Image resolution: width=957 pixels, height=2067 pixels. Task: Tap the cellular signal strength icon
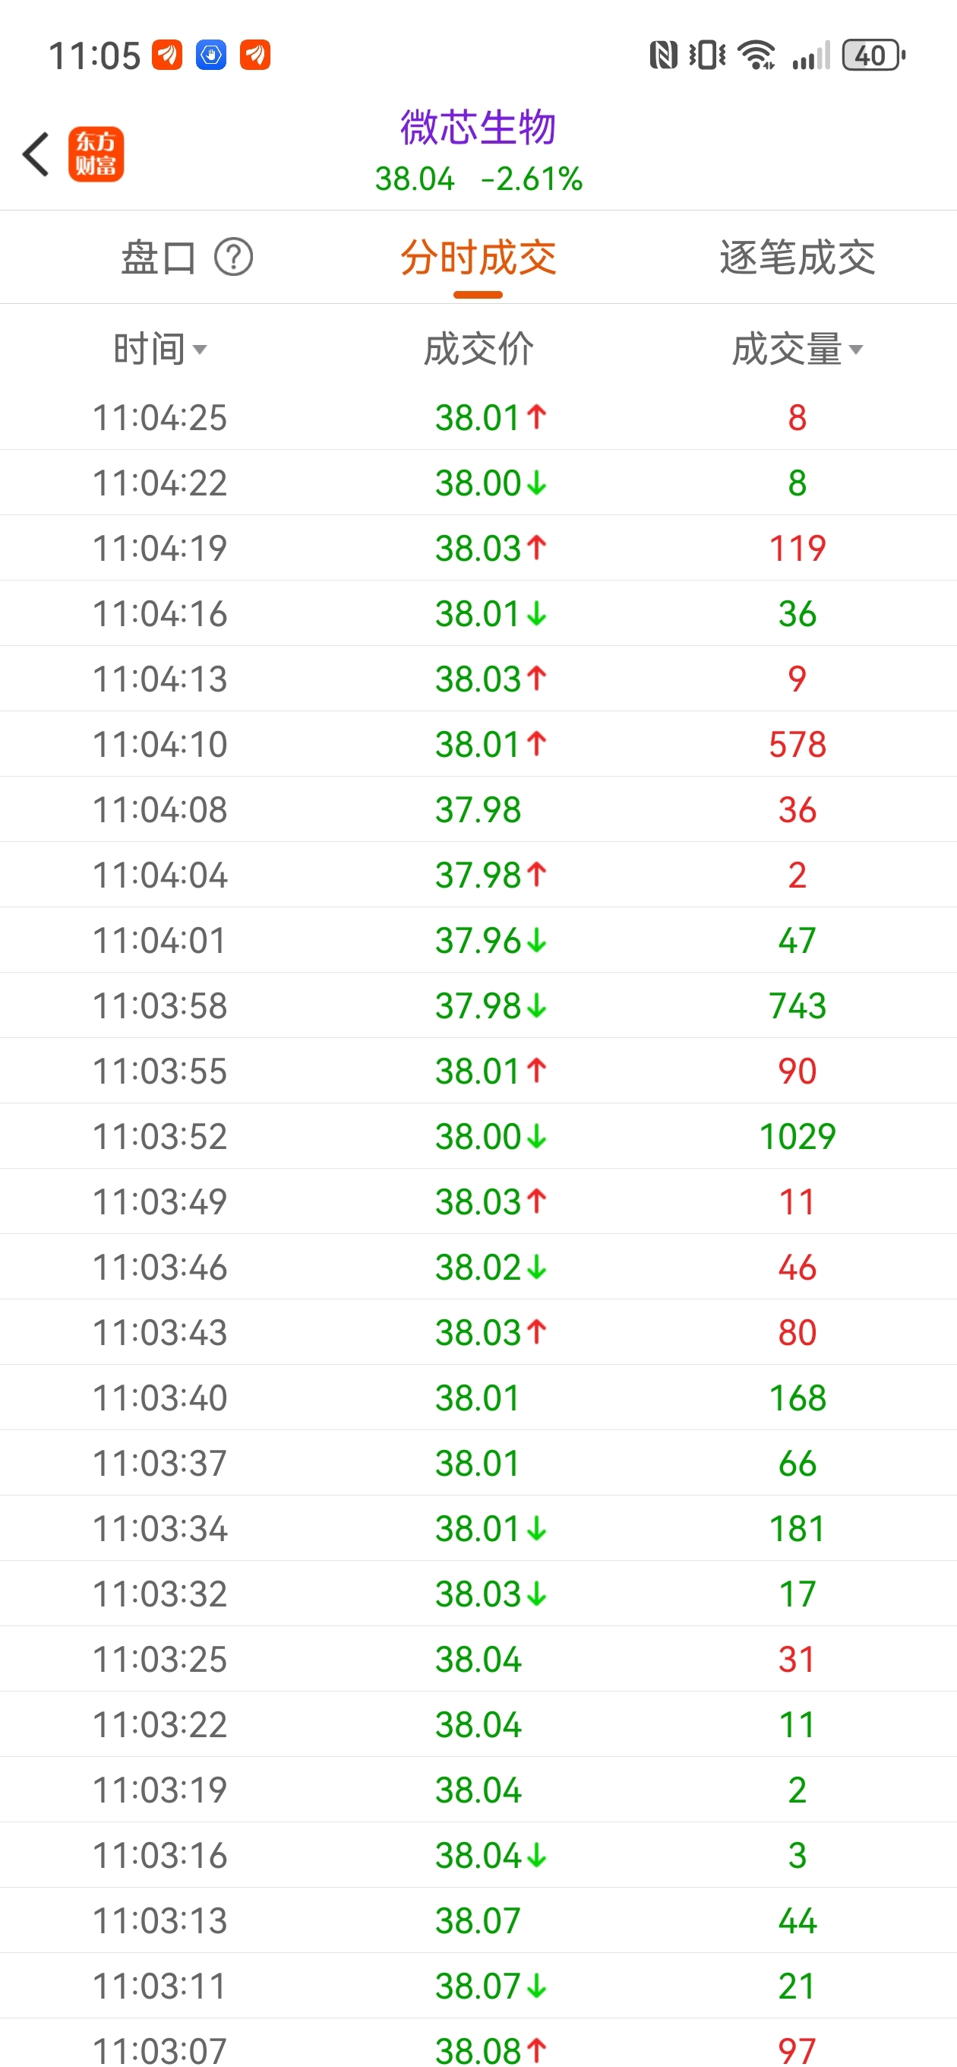[810, 55]
